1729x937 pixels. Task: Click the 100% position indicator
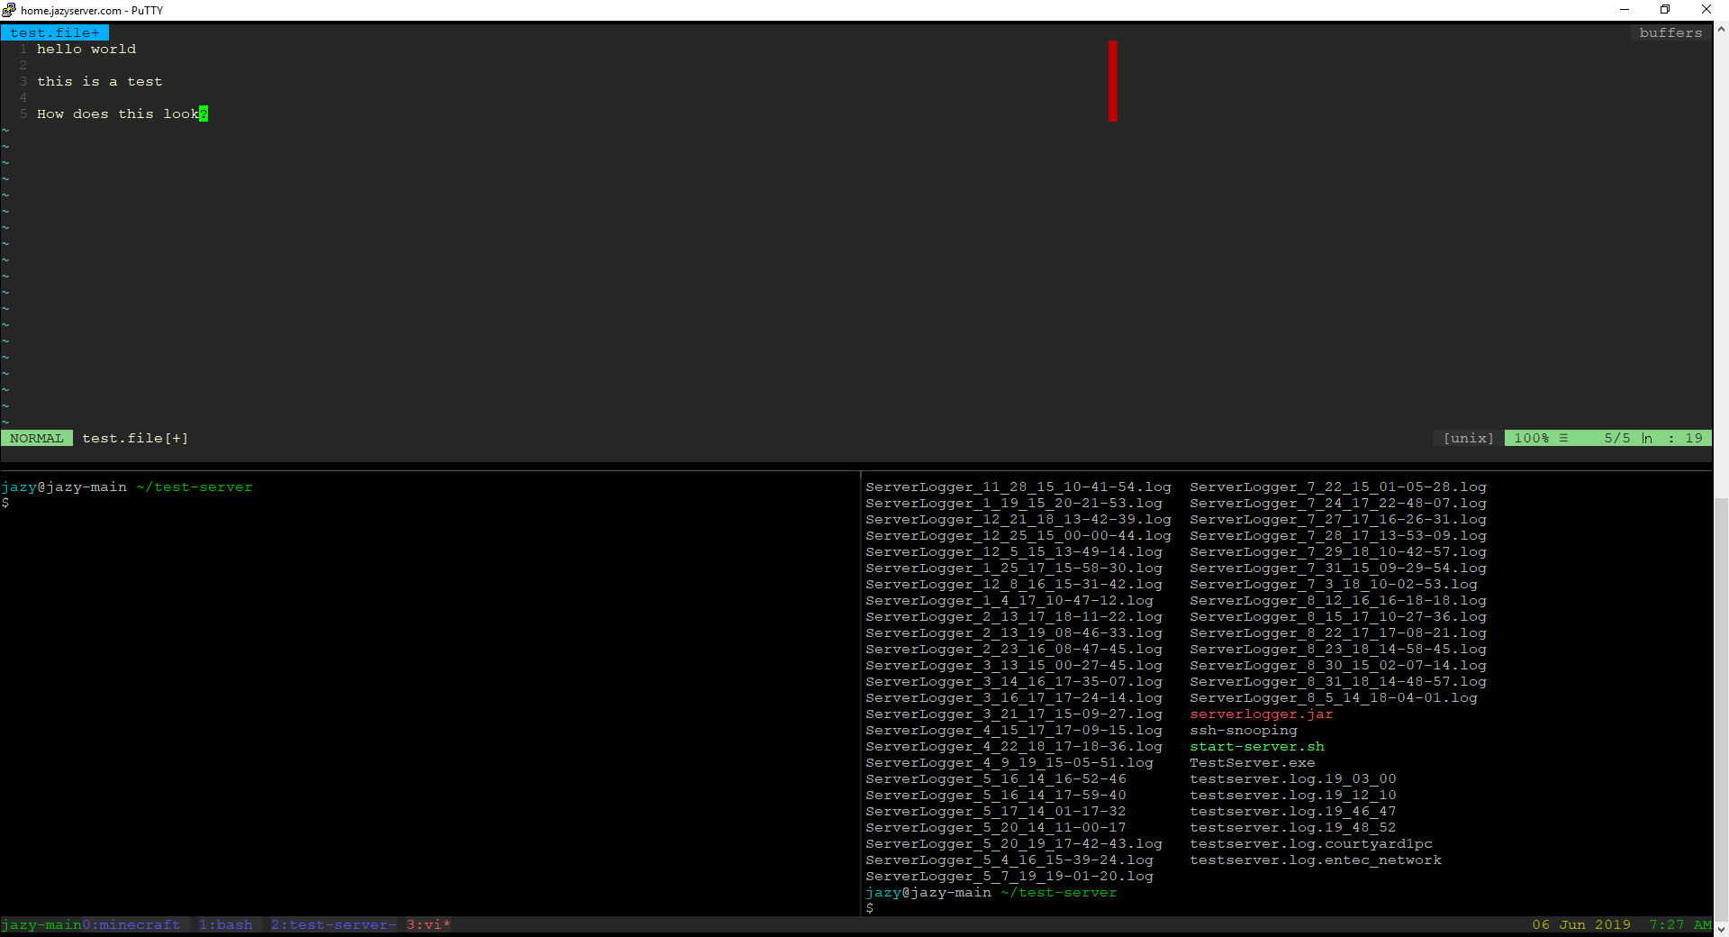point(1531,438)
